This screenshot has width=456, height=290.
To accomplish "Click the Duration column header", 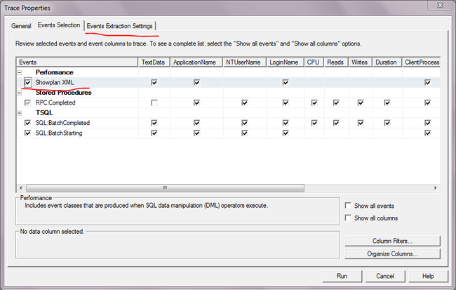I will (x=387, y=62).
